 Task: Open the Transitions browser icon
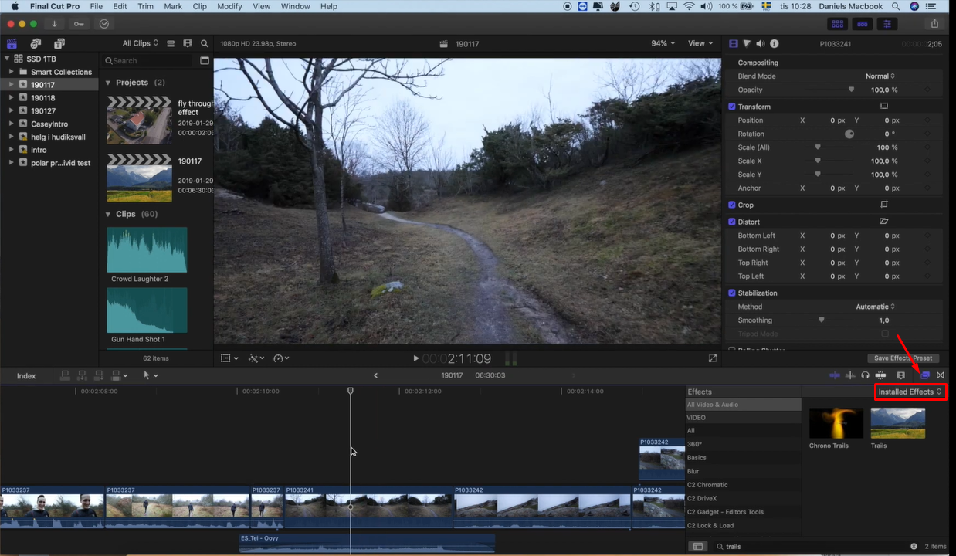(x=940, y=375)
